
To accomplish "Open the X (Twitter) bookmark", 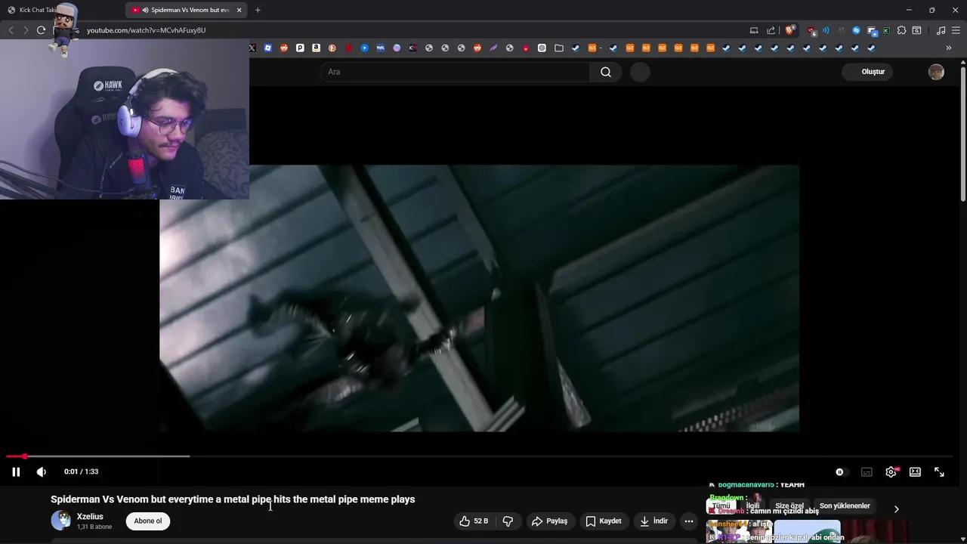I will (252, 48).
